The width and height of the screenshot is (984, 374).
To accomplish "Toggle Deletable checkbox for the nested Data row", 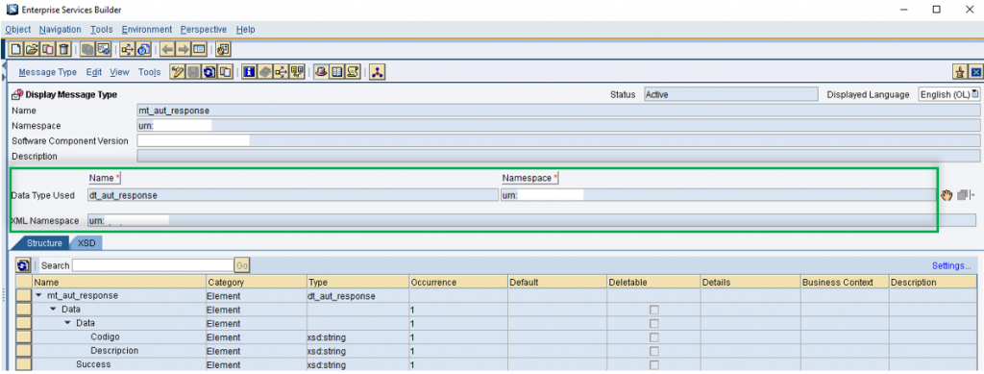I will (x=653, y=324).
